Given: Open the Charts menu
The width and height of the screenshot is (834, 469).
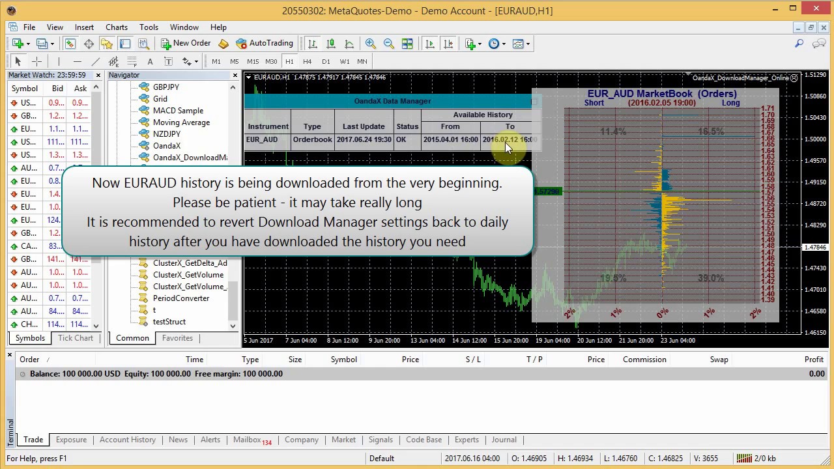Looking at the screenshot, I should pyautogui.click(x=117, y=27).
